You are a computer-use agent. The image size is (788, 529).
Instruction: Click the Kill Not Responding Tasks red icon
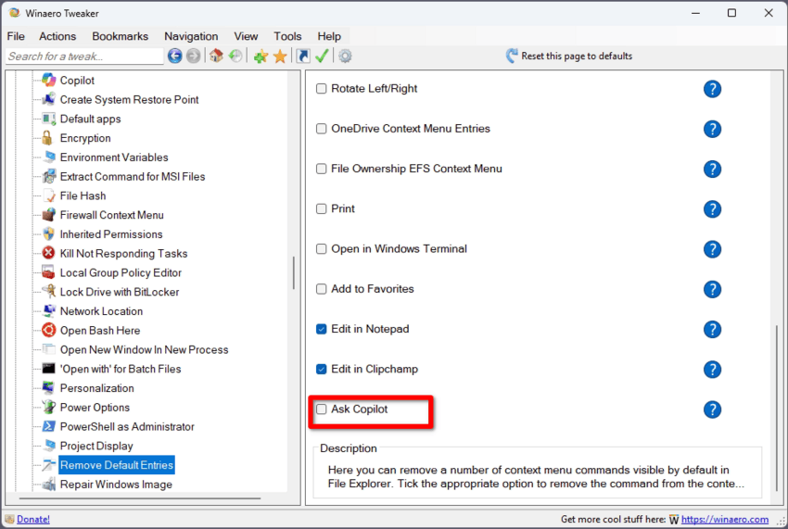tap(49, 253)
